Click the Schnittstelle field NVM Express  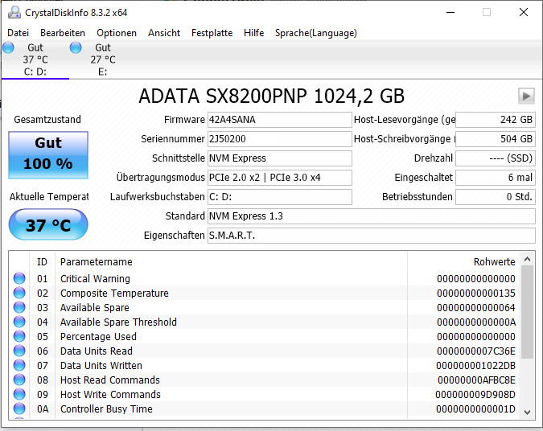(x=280, y=158)
